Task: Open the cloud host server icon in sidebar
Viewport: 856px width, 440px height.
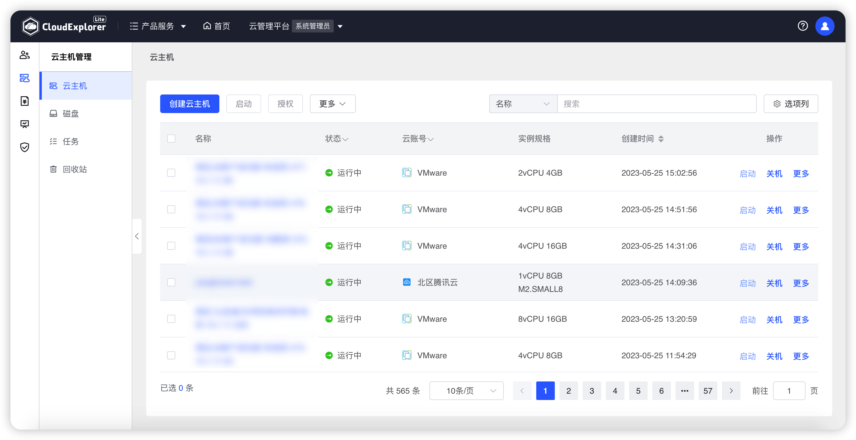Action: tap(25, 78)
